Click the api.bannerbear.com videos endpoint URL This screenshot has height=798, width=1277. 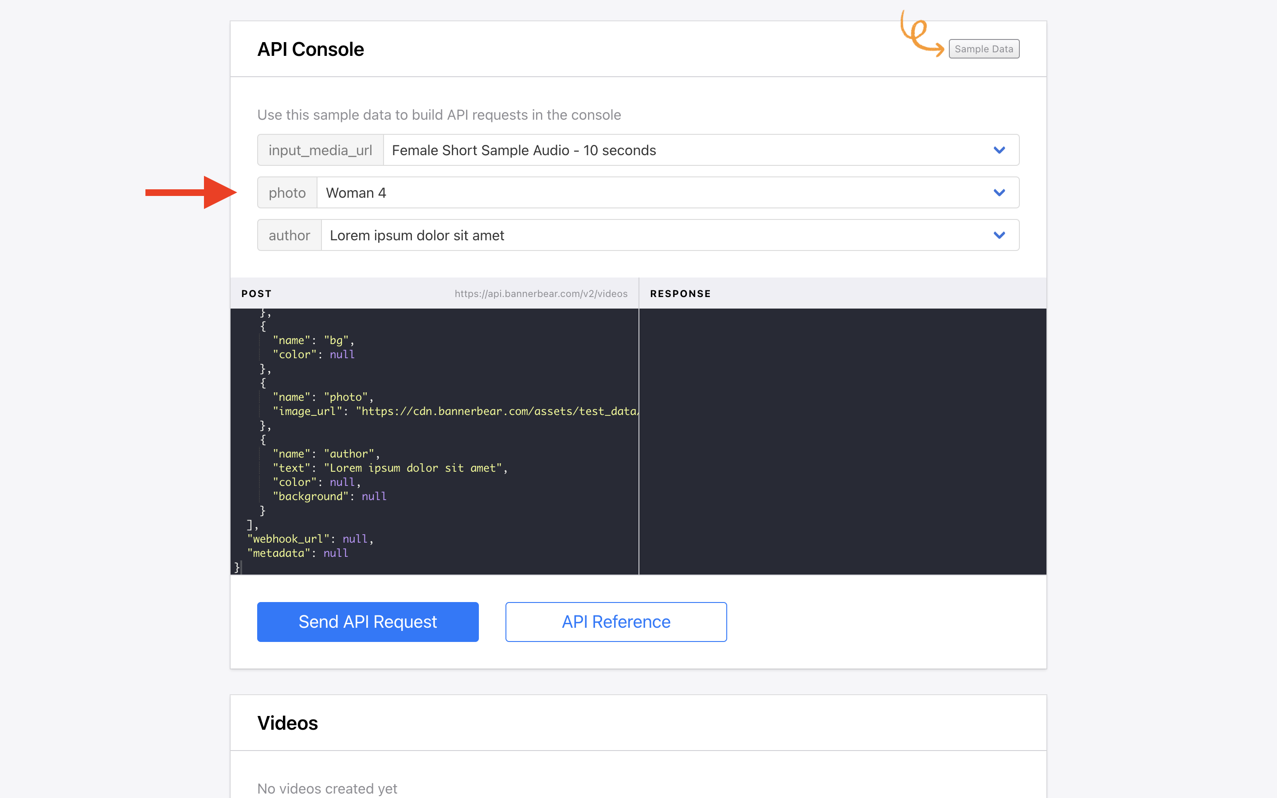click(541, 293)
